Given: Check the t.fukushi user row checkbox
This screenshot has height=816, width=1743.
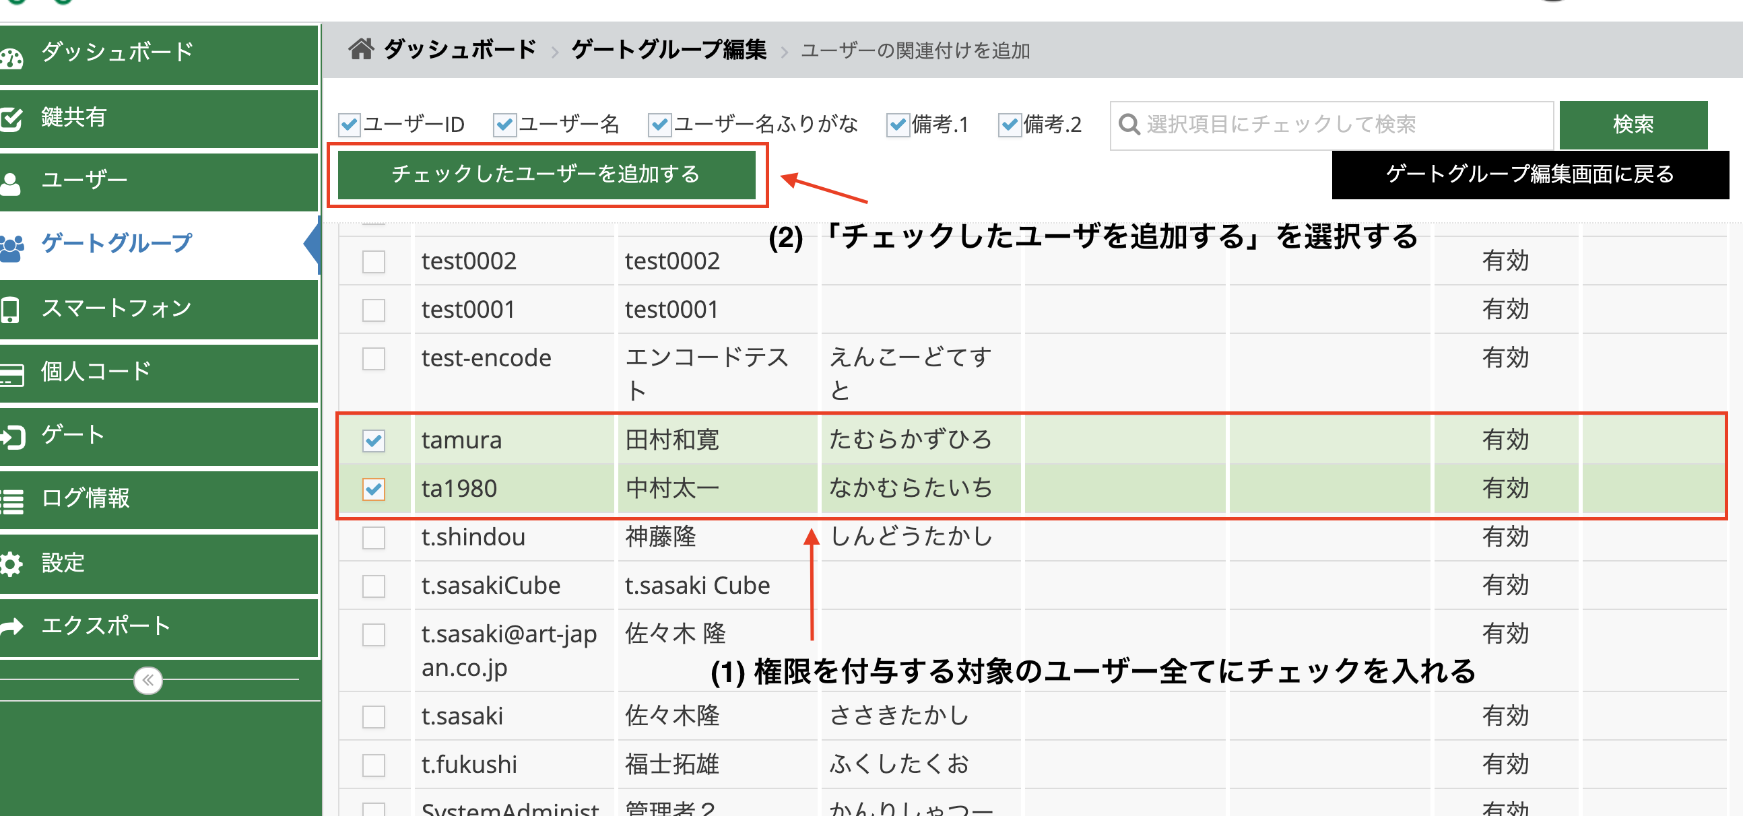Looking at the screenshot, I should pyautogui.click(x=374, y=766).
